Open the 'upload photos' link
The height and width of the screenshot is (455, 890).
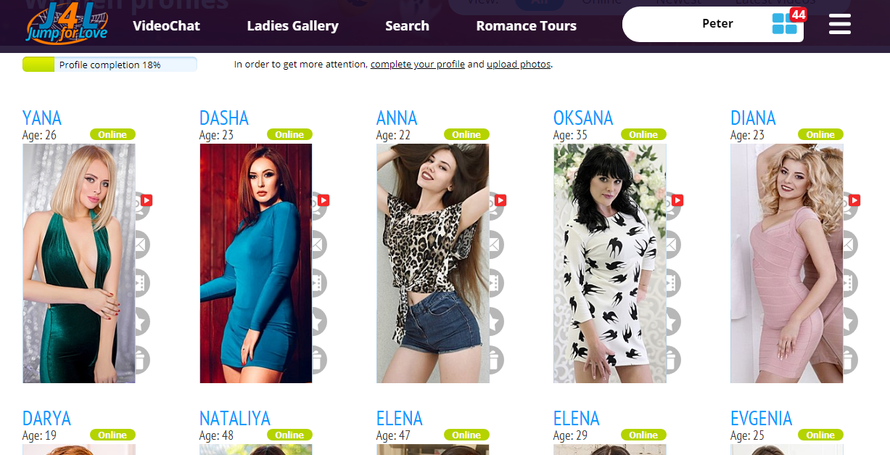(519, 64)
